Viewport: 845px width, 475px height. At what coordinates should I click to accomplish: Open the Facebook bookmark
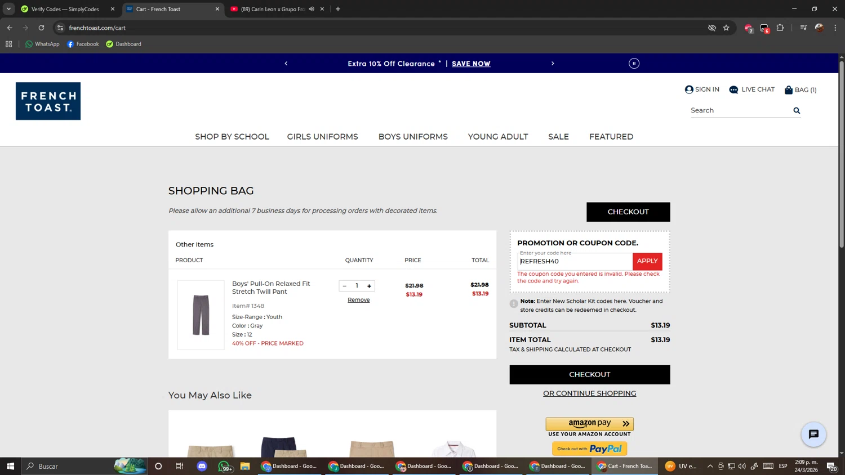(83, 44)
